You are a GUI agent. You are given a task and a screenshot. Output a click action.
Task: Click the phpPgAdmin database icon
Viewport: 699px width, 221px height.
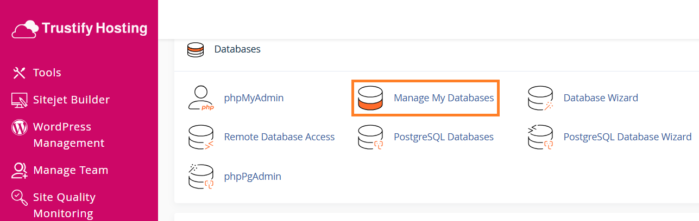pyautogui.click(x=200, y=176)
